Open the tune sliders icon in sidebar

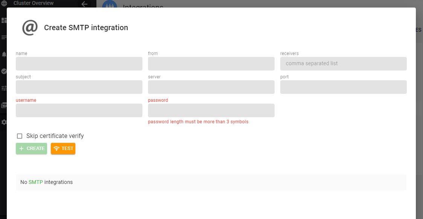(x=4, y=88)
